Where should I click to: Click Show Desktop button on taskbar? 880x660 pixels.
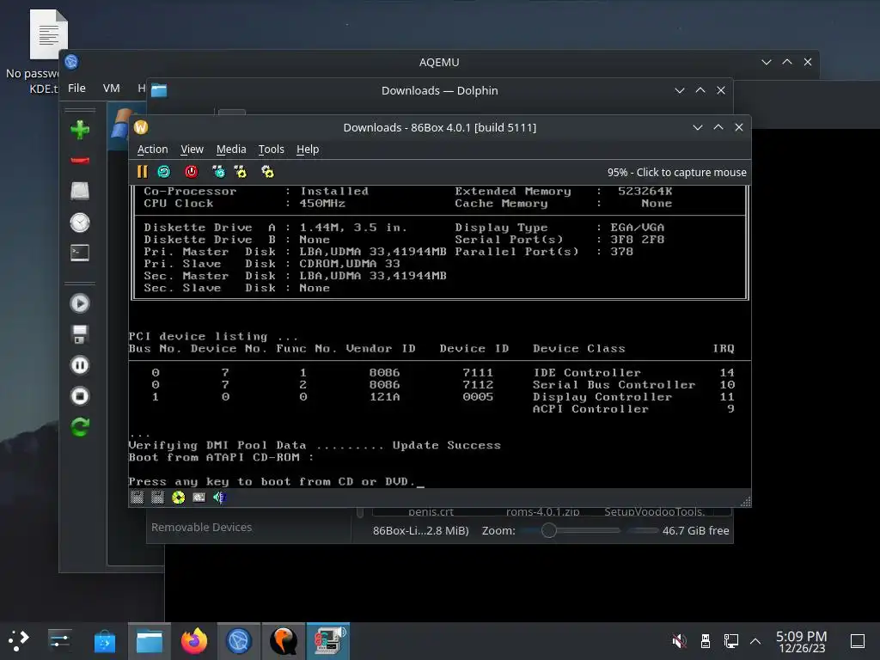[x=858, y=640]
